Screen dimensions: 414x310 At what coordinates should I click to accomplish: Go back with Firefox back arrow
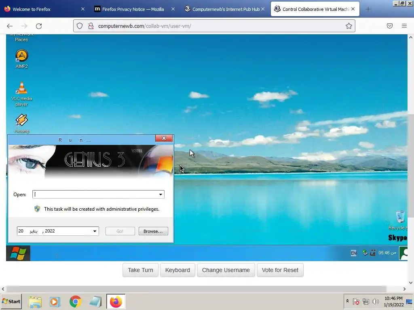[x=10, y=26]
